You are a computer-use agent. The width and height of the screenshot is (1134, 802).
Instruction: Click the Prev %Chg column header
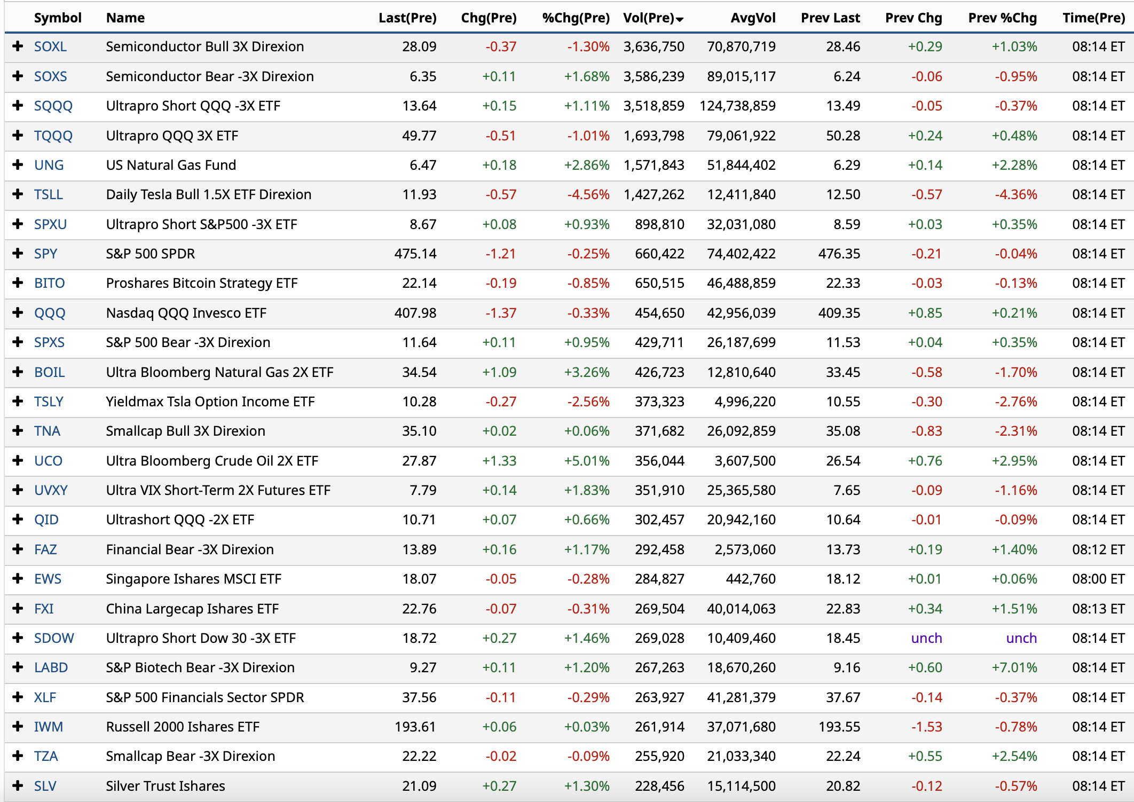[1002, 18]
